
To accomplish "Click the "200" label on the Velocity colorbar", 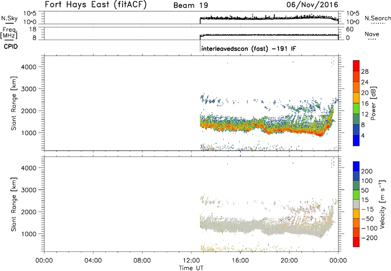I will click(x=367, y=171).
